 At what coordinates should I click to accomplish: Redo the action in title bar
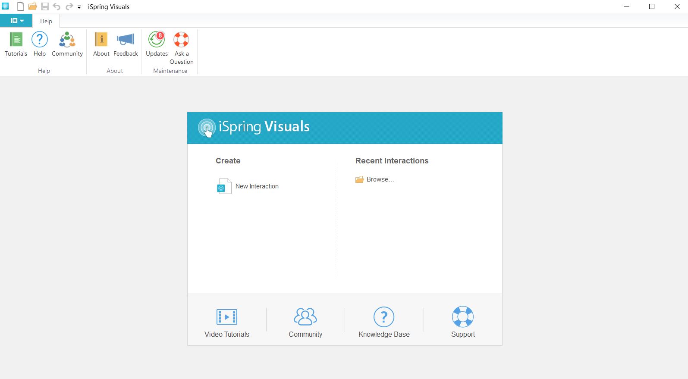(x=69, y=6)
